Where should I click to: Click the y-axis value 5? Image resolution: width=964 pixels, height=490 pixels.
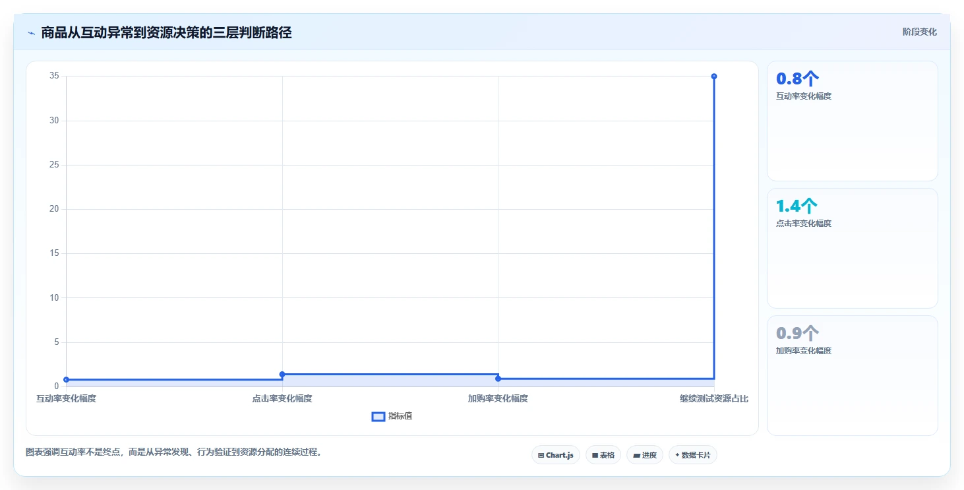[x=57, y=342]
